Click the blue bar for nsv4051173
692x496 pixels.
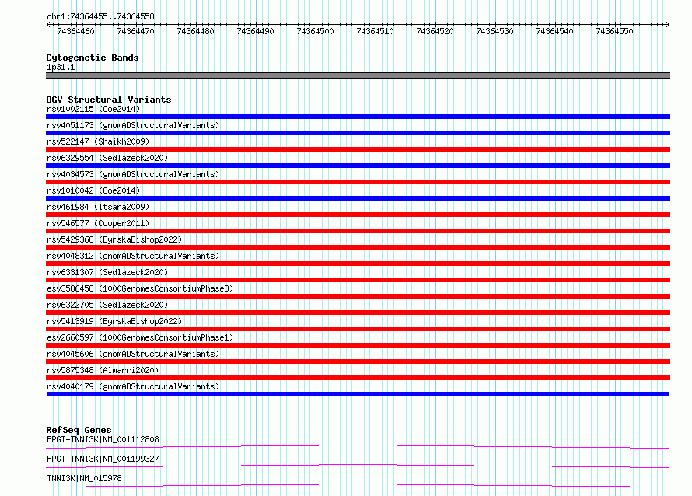[358, 133]
